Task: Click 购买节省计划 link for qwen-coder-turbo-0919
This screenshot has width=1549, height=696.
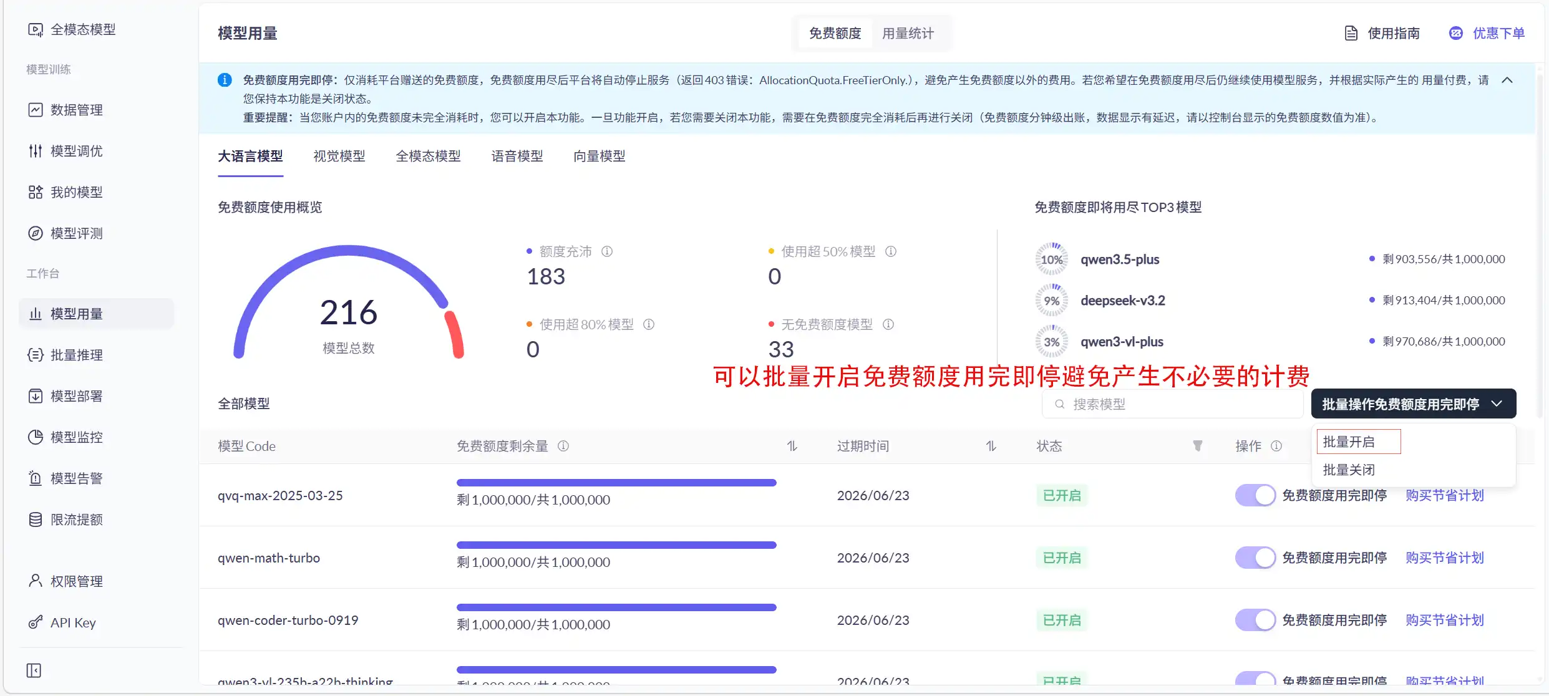Action: pyautogui.click(x=1445, y=620)
